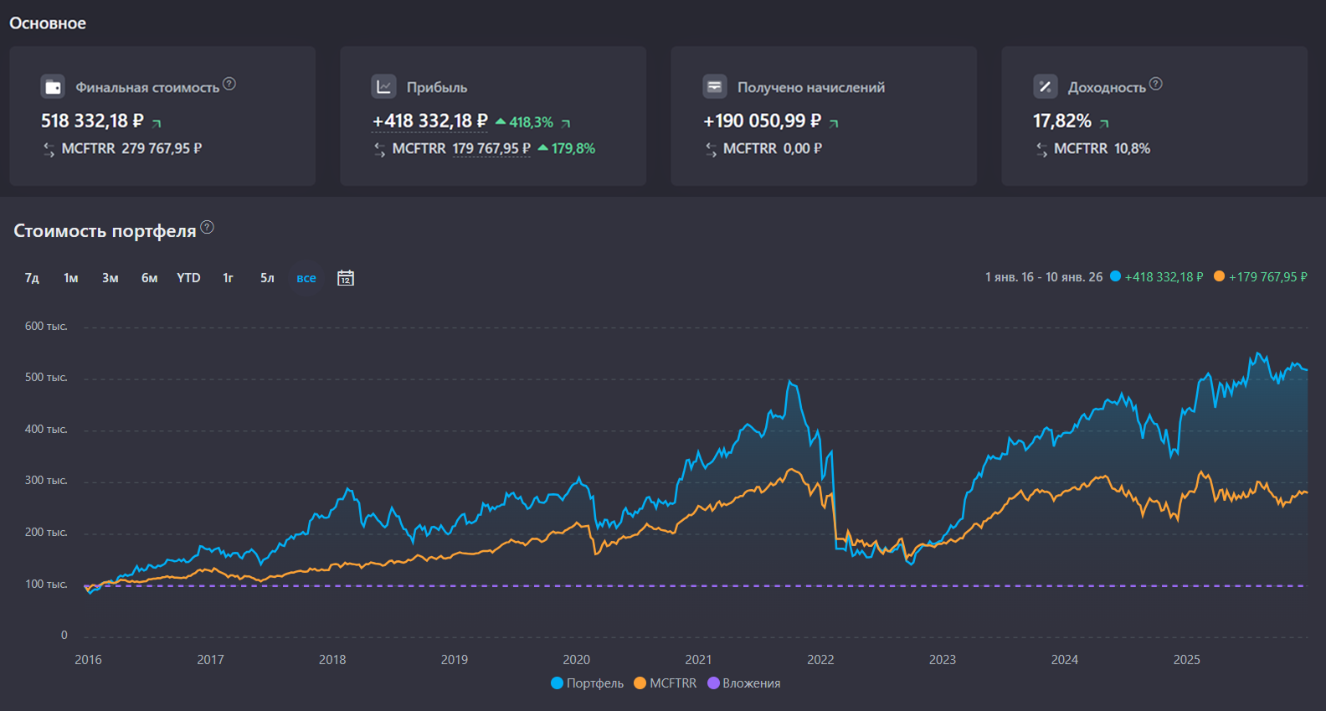
Task: Expand details arrow next to +190 050,99 ₽
Action: [834, 123]
